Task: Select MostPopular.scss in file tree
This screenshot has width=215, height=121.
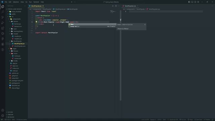Action: click(20, 46)
